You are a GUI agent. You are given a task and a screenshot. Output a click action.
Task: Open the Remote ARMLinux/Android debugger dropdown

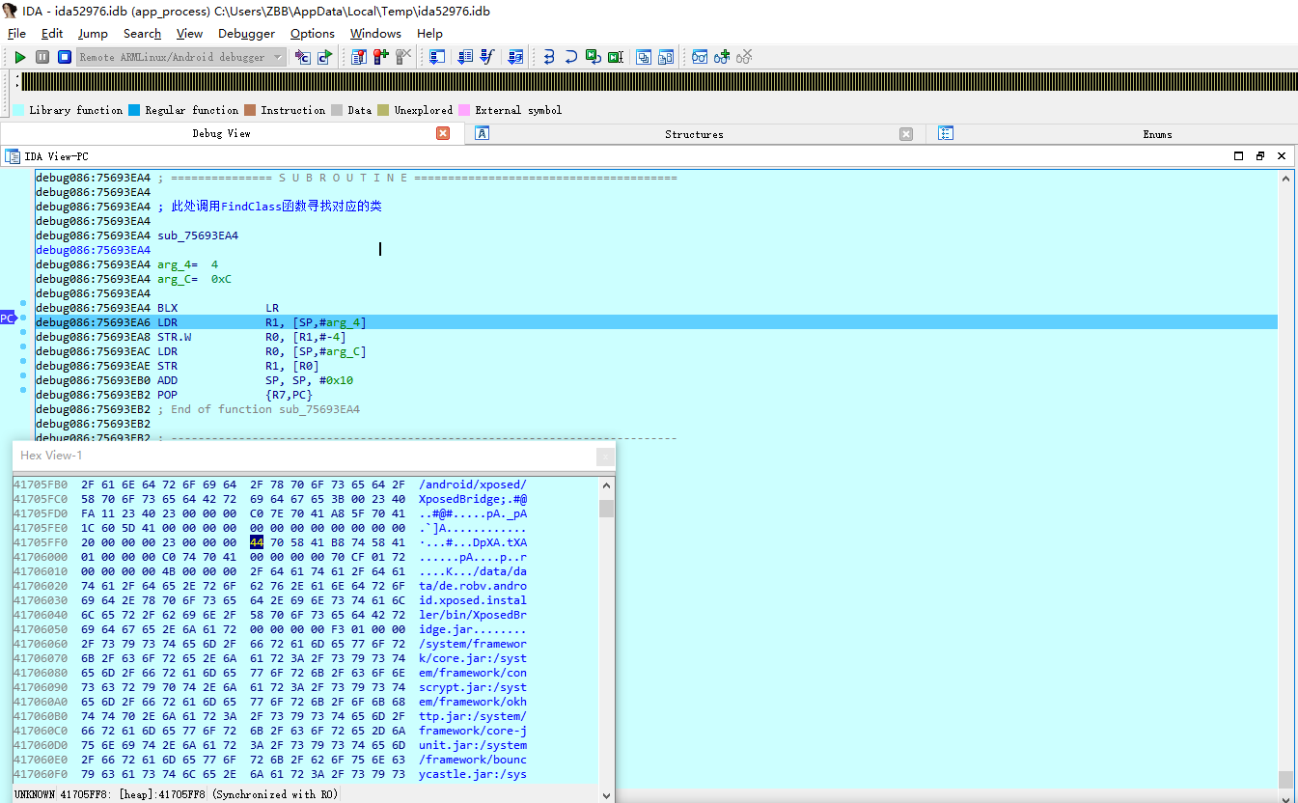click(181, 57)
